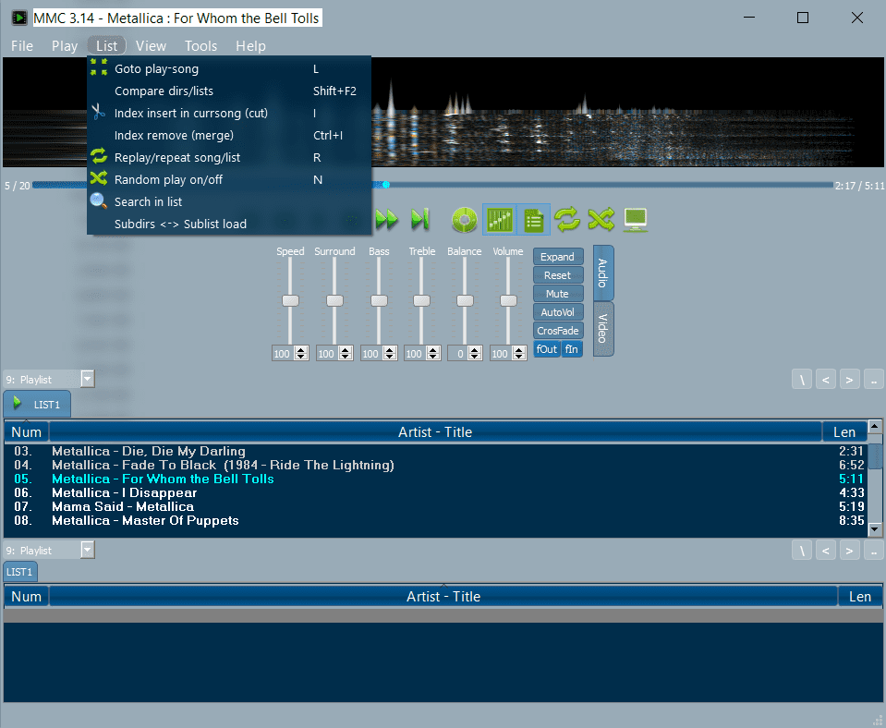Click the green disc icon
This screenshot has height=728, width=886.
pyautogui.click(x=465, y=220)
